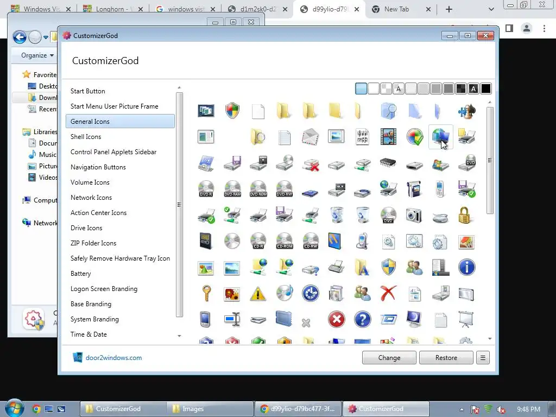
Task: Open the Chrome profile avatar icon
Action: tap(527, 28)
